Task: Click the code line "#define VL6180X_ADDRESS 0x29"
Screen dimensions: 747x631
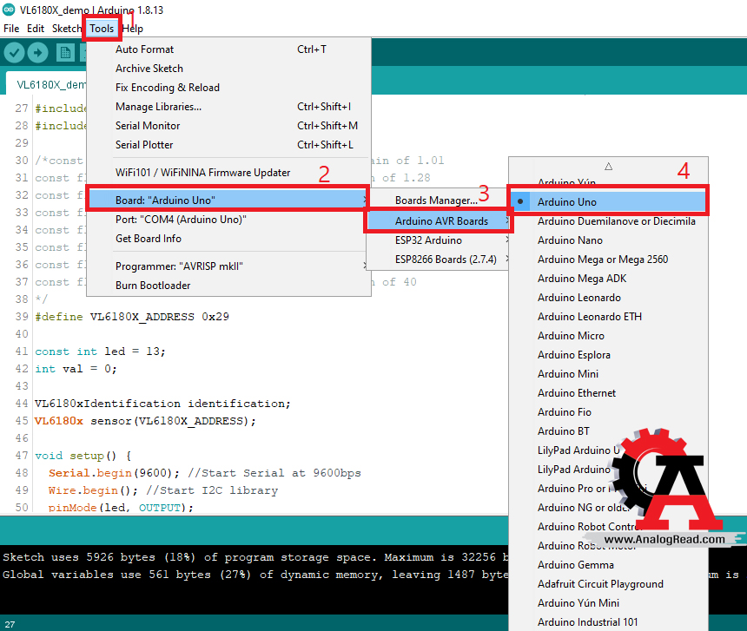Action: click(x=132, y=317)
